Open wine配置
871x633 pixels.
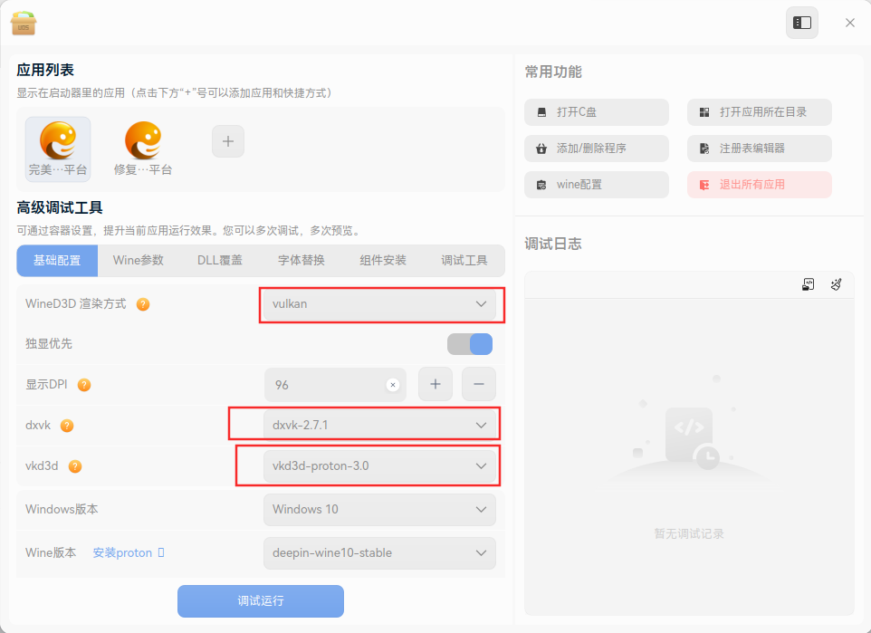pyautogui.click(x=597, y=185)
